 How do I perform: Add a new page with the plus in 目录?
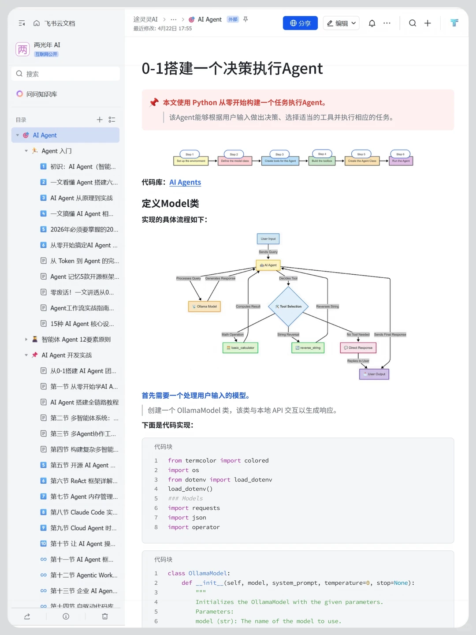(x=100, y=120)
